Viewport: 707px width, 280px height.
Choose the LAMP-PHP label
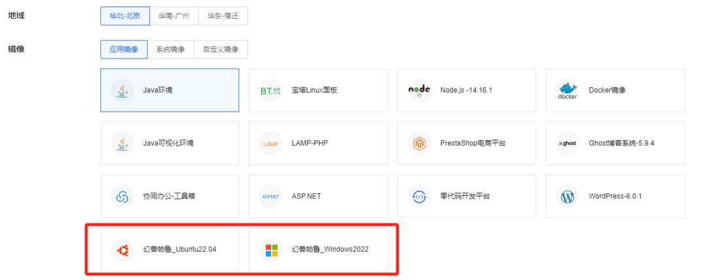point(310,144)
